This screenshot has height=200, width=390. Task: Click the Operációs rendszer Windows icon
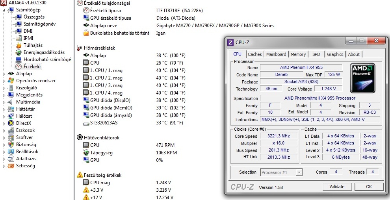11,81
